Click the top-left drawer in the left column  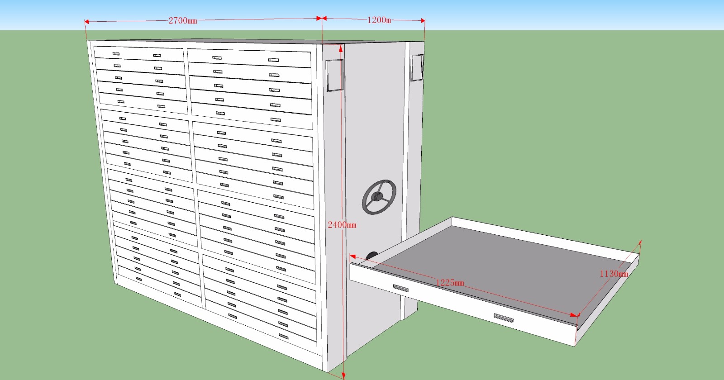[138, 54]
